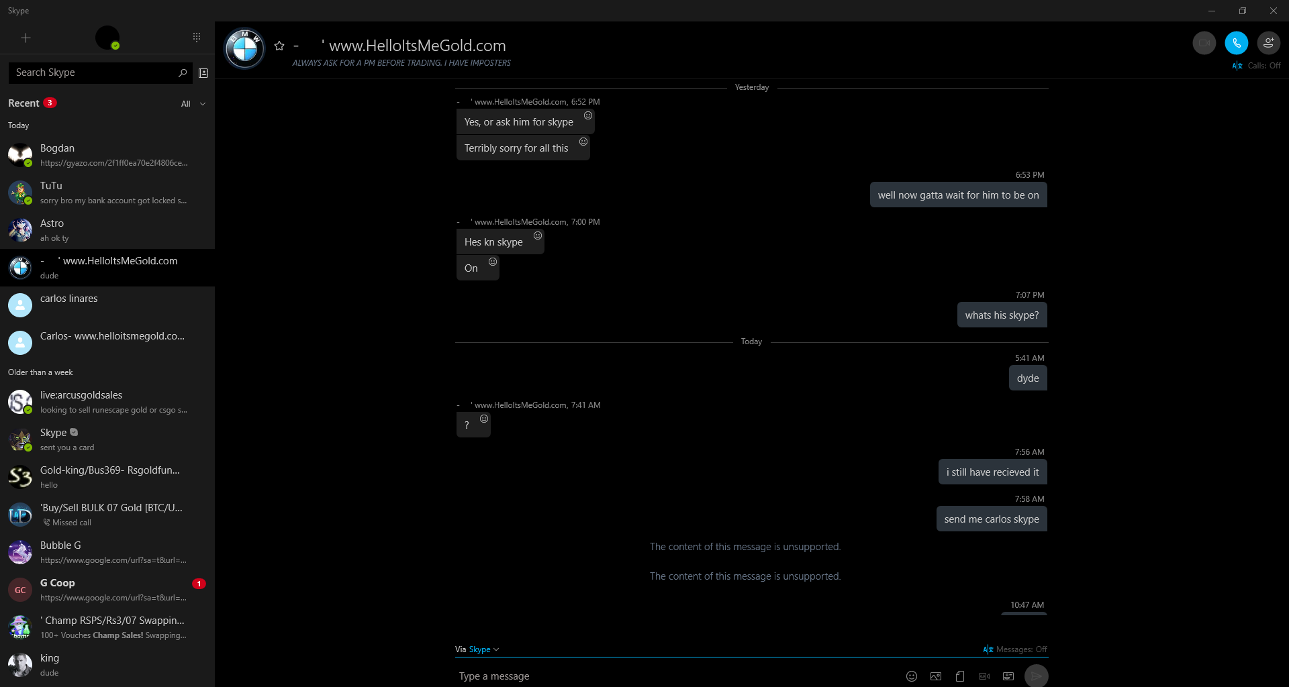The image size is (1289, 687).
Task: Toggle call translation Calls: Off
Action: [1257, 66]
